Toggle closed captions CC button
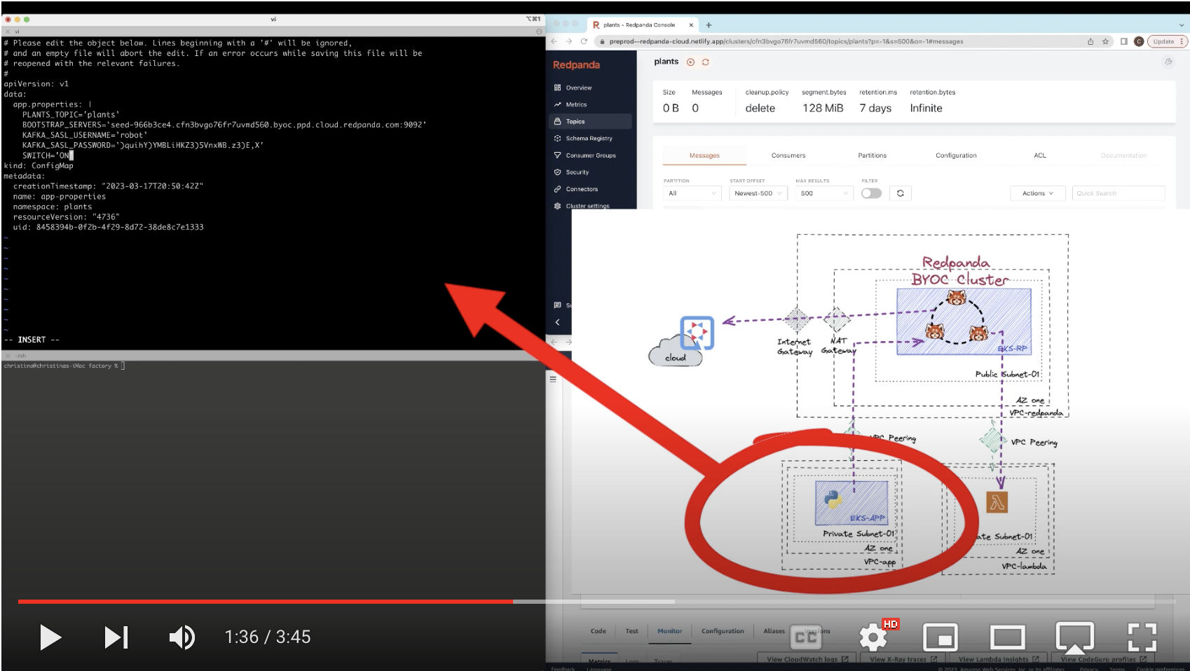 806,637
